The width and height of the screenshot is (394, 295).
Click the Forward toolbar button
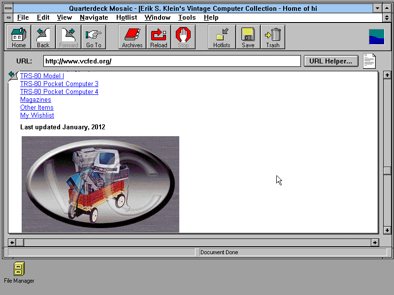click(x=68, y=37)
